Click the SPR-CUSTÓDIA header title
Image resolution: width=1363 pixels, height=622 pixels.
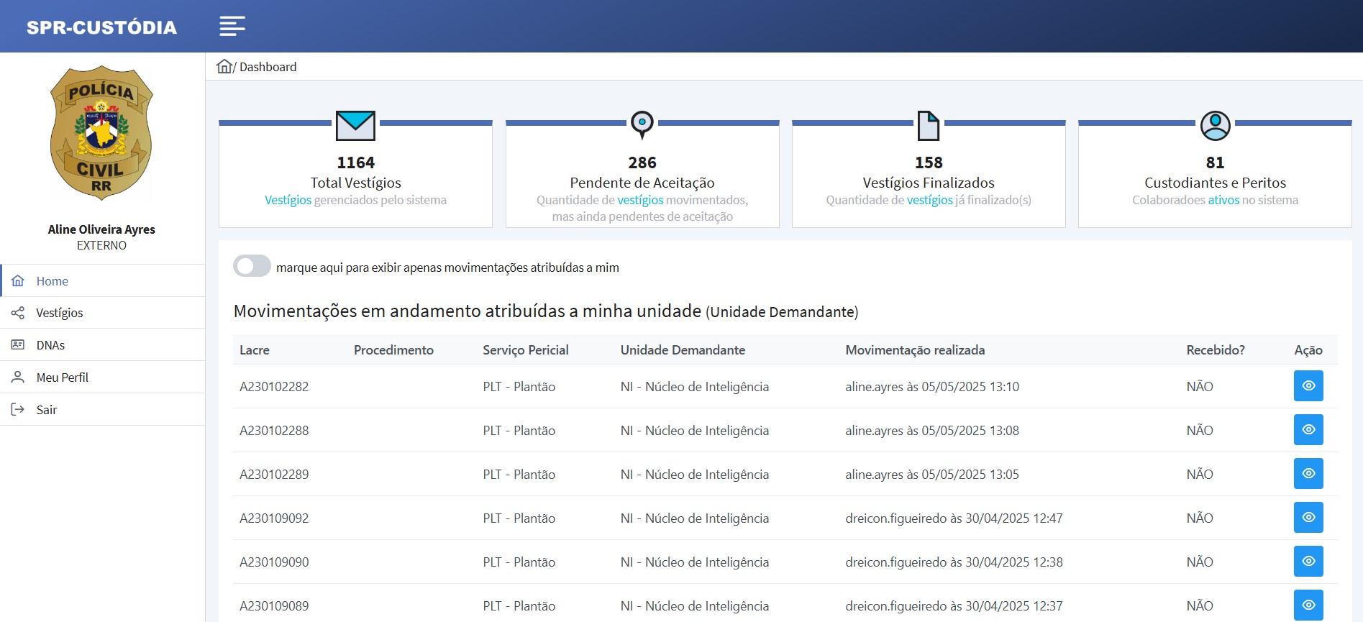(x=101, y=27)
